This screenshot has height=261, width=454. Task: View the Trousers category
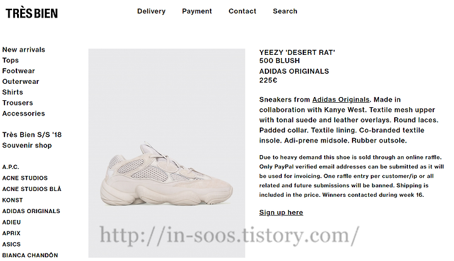(x=18, y=103)
